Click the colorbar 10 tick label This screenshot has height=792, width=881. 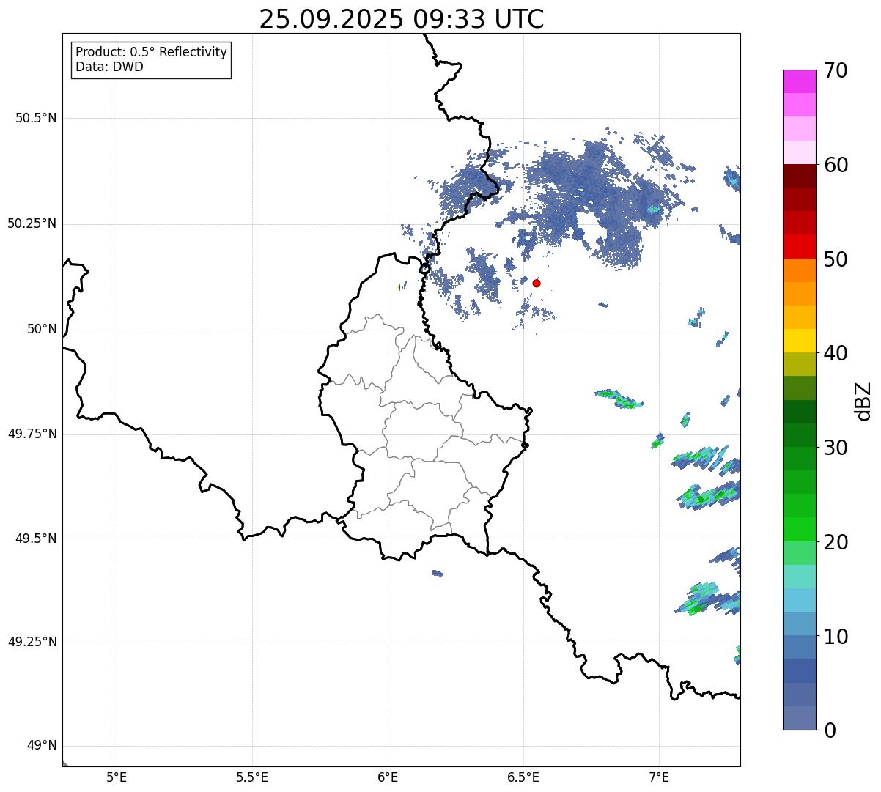pos(836,636)
